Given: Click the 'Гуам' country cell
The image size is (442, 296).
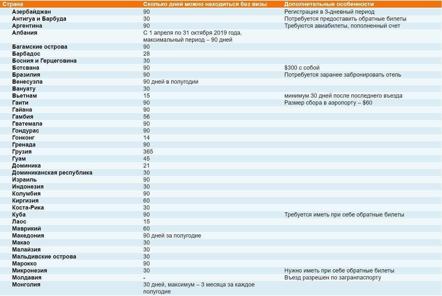Looking at the screenshot, I should [x=19, y=159].
